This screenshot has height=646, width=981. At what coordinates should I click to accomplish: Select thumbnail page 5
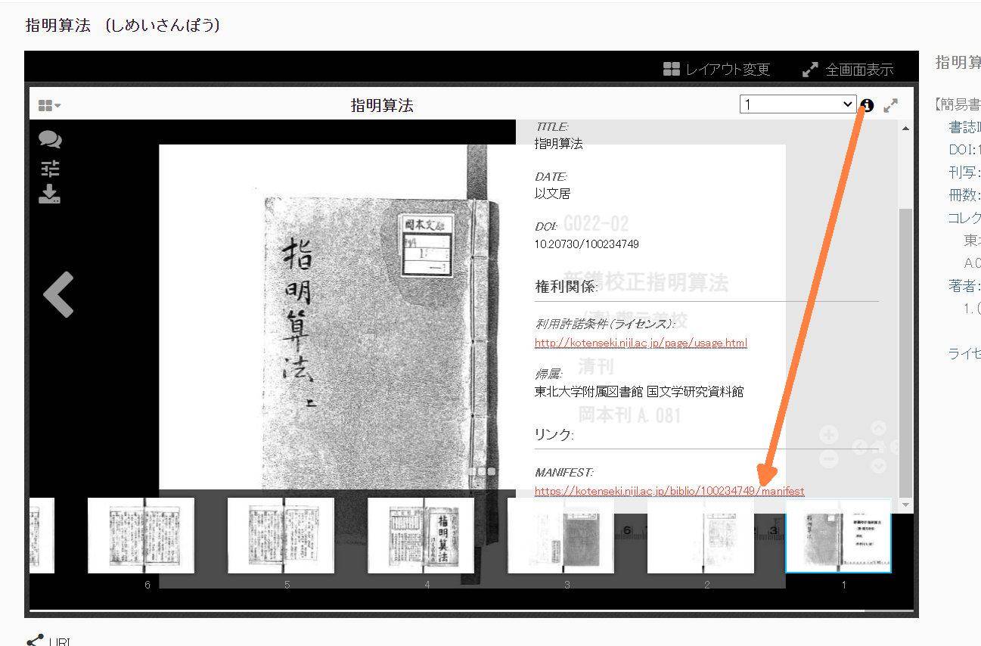click(281, 536)
